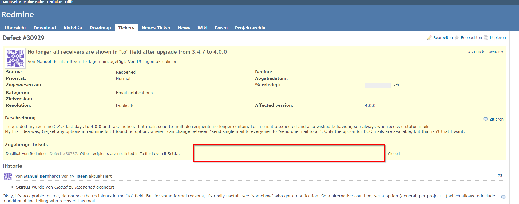This screenshot has width=519, height=204.
Task: Click Manuel Bernhardt link in Historie
Action: pos(42,176)
